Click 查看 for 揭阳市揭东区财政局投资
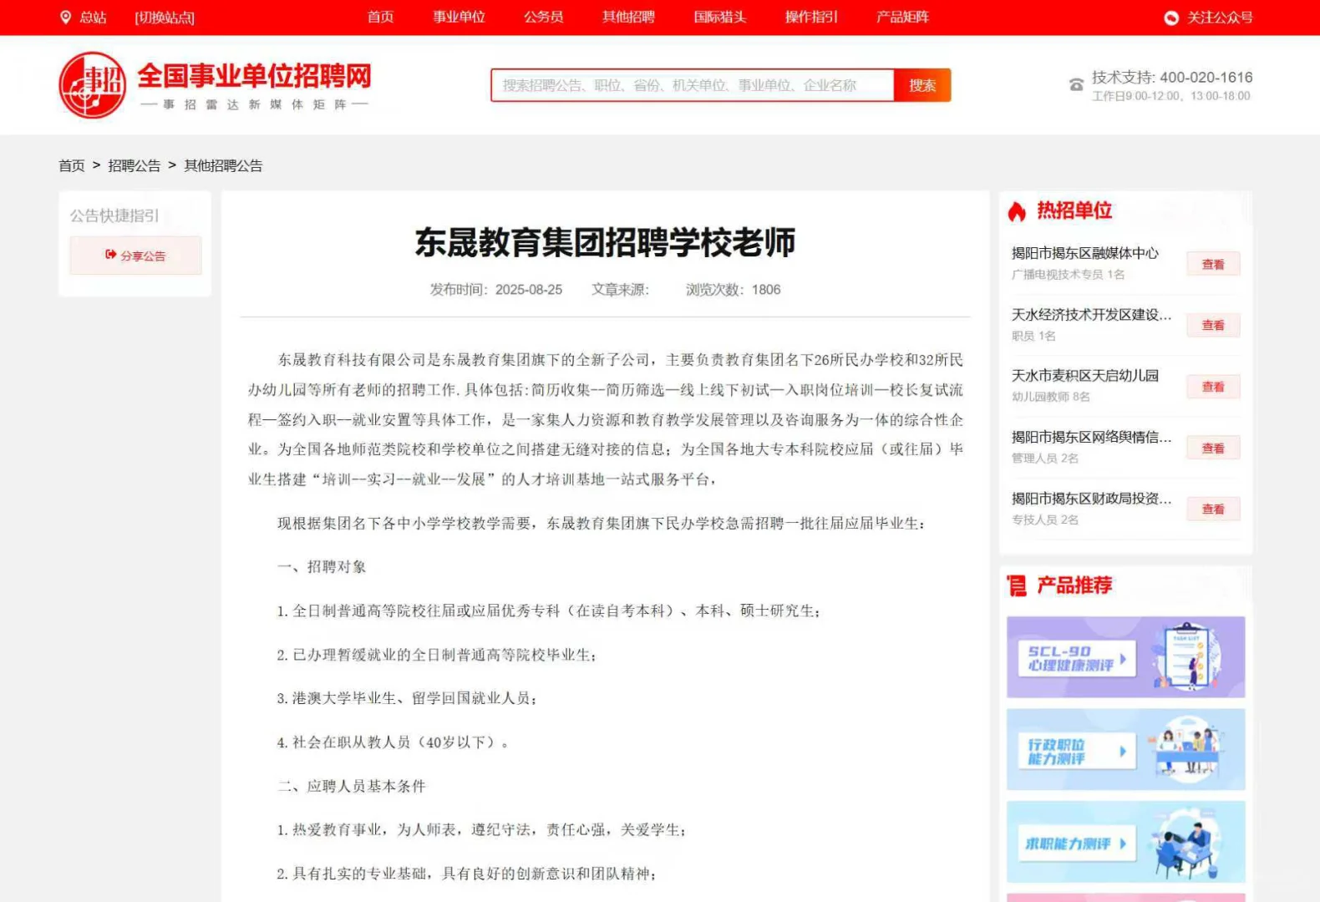Image resolution: width=1320 pixels, height=902 pixels. click(x=1213, y=509)
